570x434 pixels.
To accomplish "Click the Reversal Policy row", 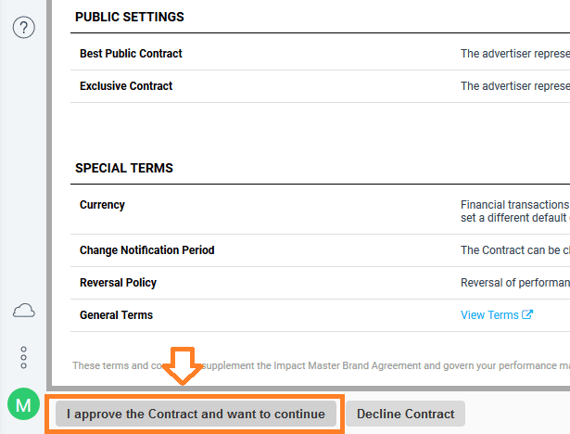I will [x=320, y=283].
